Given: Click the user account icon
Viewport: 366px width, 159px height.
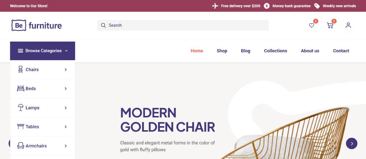Looking at the screenshot, I should [x=348, y=26].
